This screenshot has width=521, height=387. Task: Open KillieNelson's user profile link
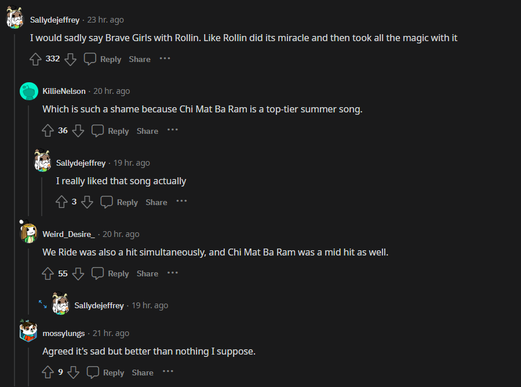[x=64, y=91]
